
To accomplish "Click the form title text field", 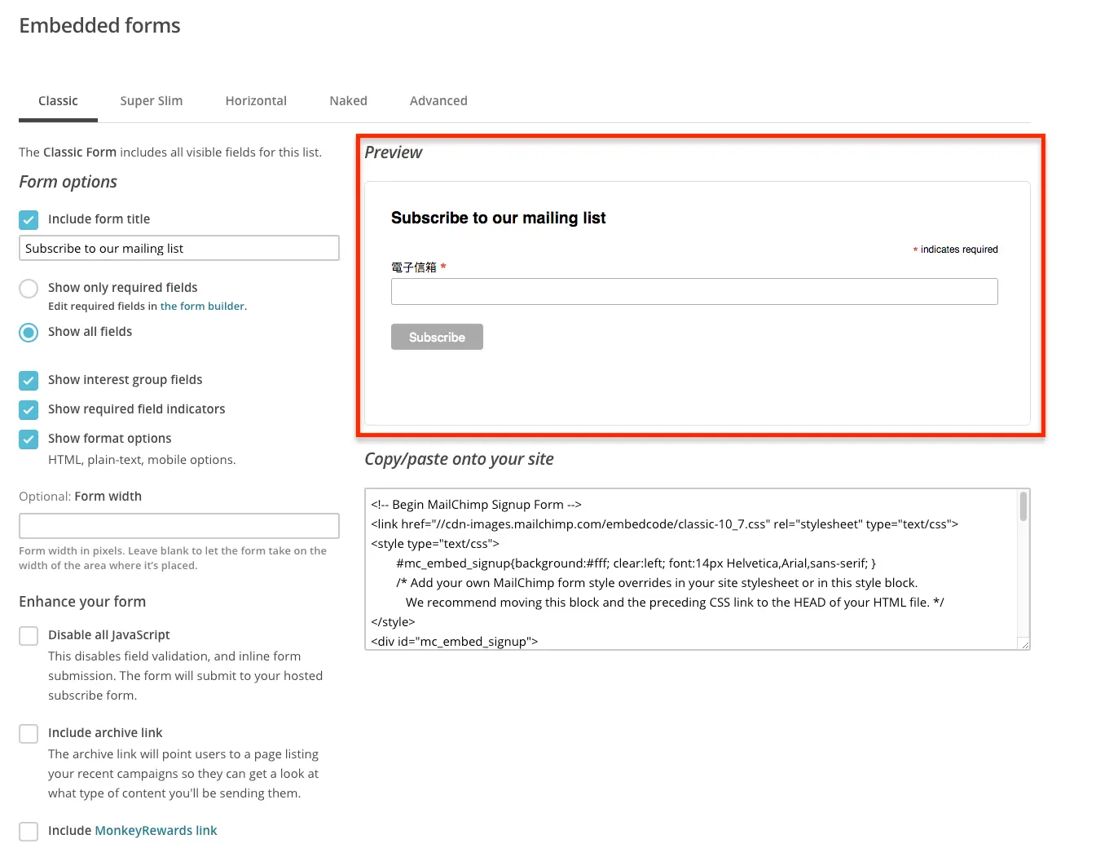I will point(179,248).
